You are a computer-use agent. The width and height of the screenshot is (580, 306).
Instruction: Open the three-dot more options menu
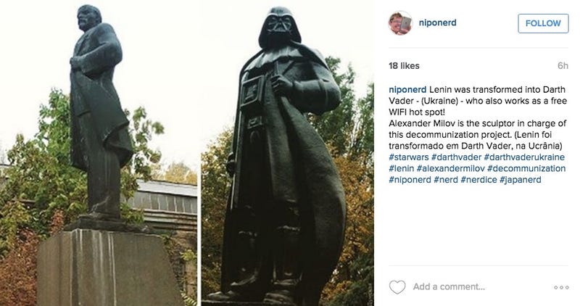[x=561, y=287]
